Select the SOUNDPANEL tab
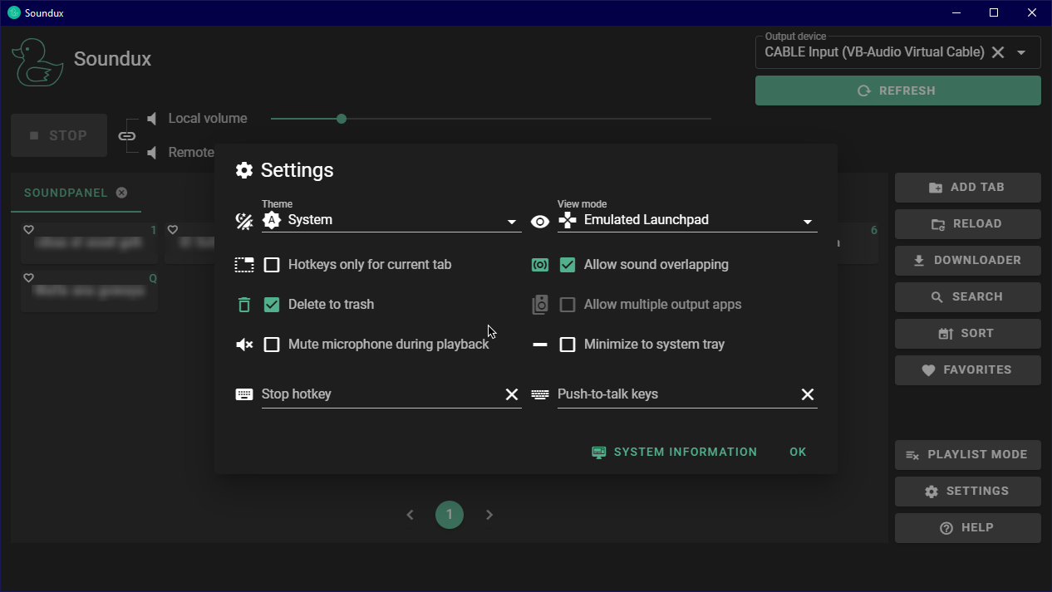 coord(66,192)
